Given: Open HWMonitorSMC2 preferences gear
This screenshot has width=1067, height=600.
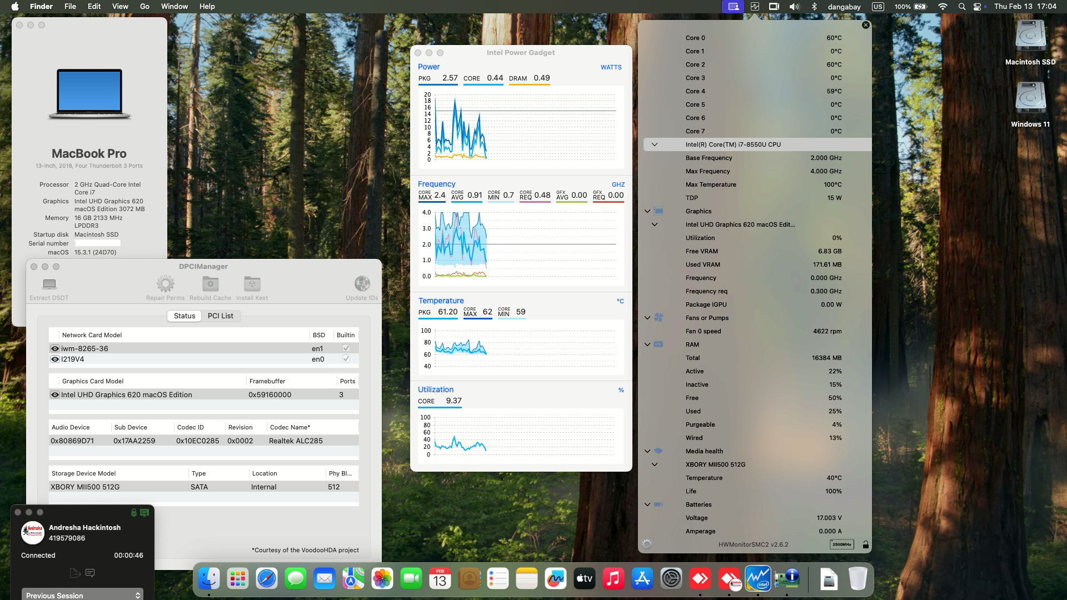Looking at the screenshot, I should coord(646,544).
